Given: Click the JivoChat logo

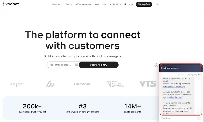Looking at the screenshot, I should click(x=11, y=4).
